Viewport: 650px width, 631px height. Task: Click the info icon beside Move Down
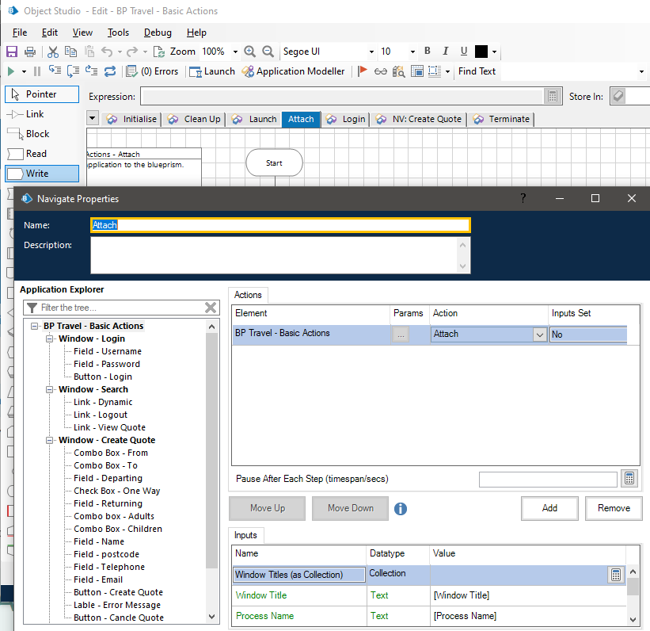click(401, 508)
